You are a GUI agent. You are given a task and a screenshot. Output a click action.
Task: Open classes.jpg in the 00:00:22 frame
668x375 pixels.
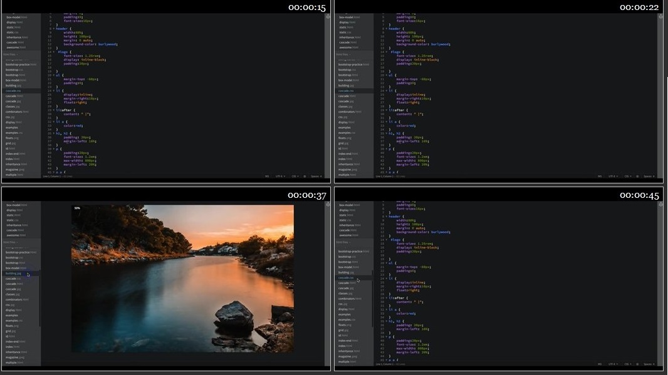click(346, 106)
